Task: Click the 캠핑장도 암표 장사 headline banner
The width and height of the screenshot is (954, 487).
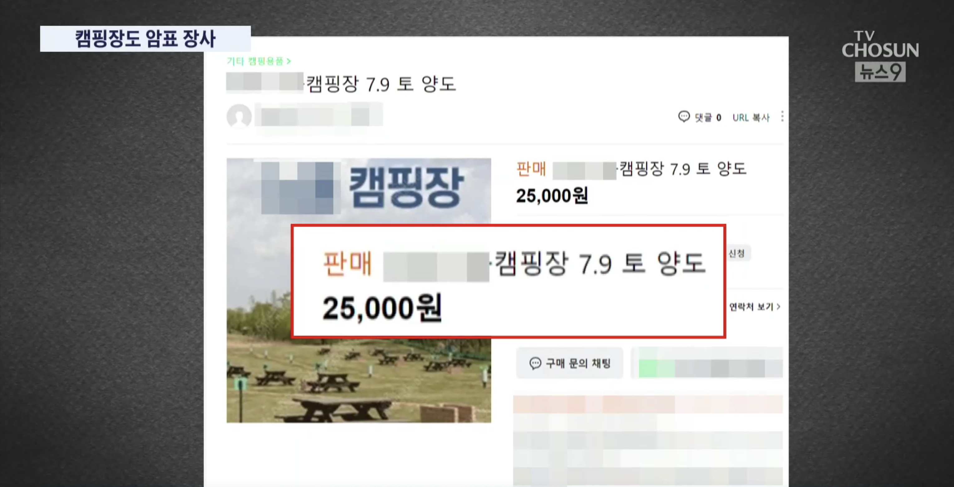Action: 145,38
